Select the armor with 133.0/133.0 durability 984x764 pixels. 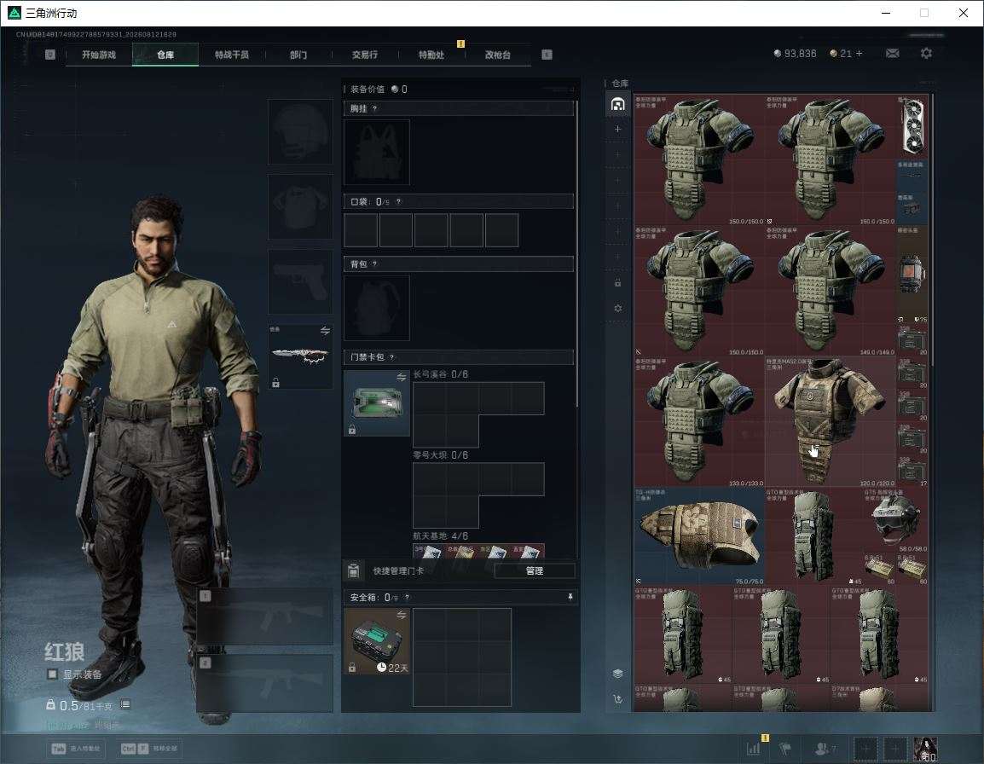699,421
